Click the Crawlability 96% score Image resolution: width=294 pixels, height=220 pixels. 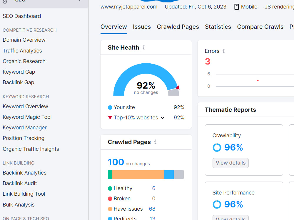click(234, 148)
